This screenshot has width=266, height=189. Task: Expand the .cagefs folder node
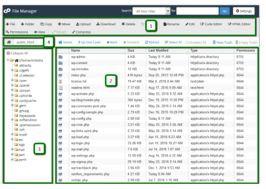pos(12,70)
